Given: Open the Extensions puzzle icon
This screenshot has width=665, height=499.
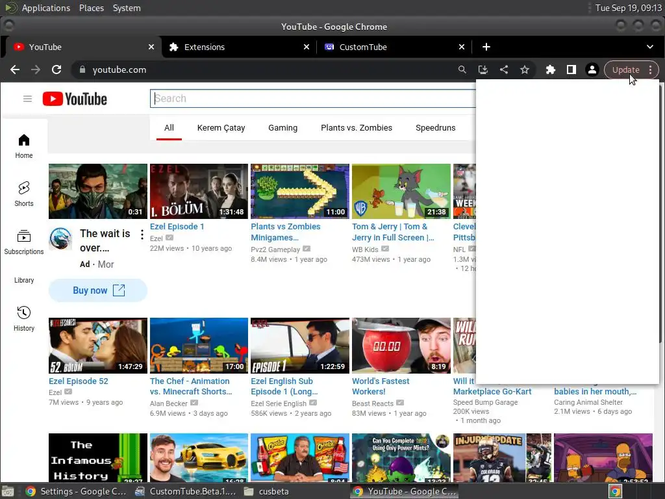Looking at the screenshot, I should pyautogui.click(x=551, y=70).
